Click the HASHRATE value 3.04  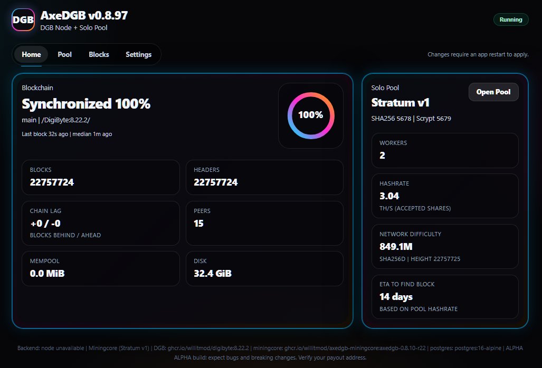click(x=389, y=196)
